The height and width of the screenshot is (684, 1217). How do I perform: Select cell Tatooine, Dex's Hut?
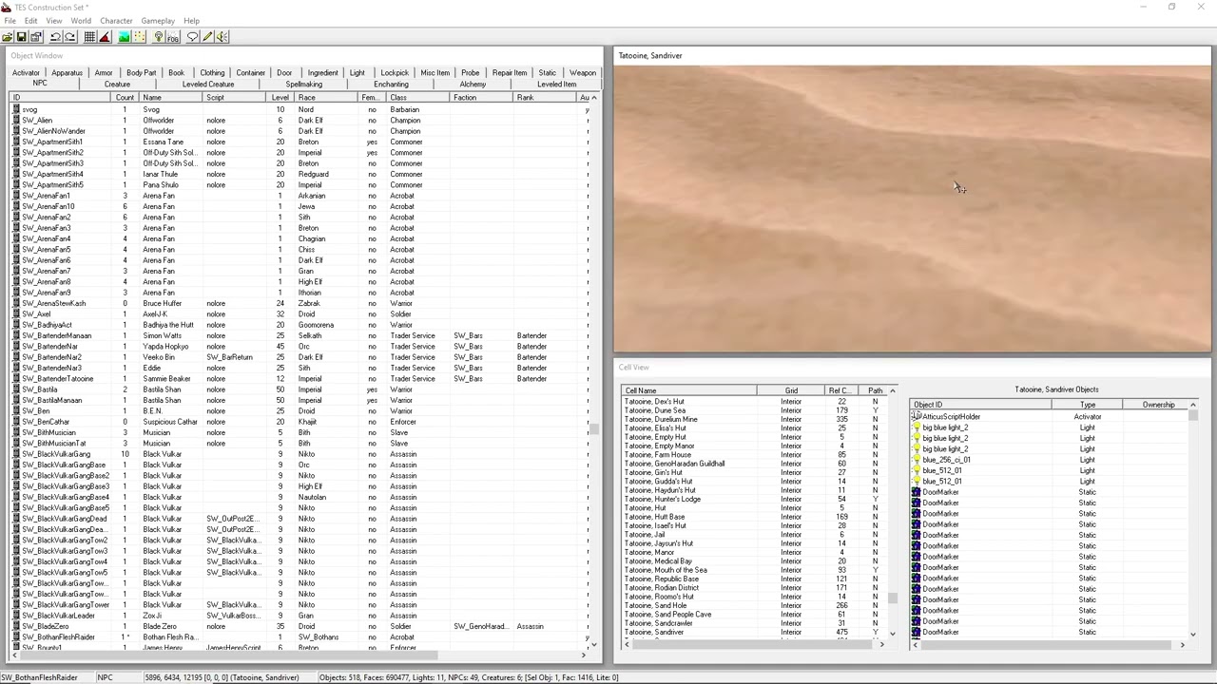tap(754, 402)
